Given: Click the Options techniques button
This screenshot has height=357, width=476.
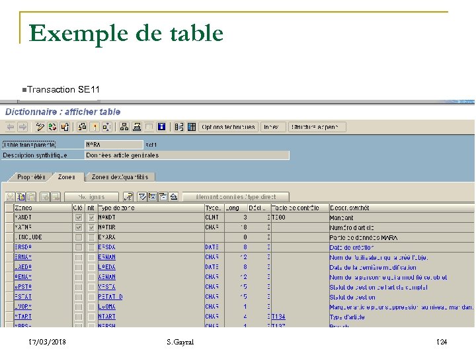Looking at the screenshot, I should (228, 127).
